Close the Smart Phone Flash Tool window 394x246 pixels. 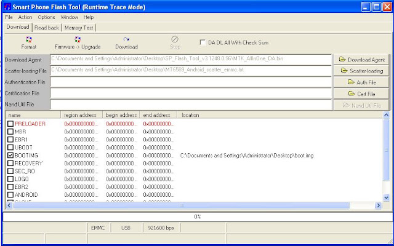click(387, 7)
